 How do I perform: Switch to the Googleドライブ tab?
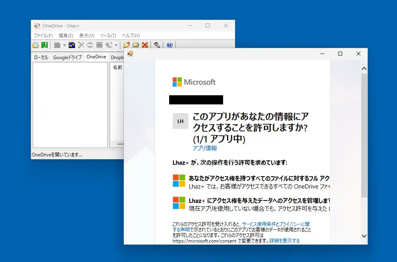[67, 57]
